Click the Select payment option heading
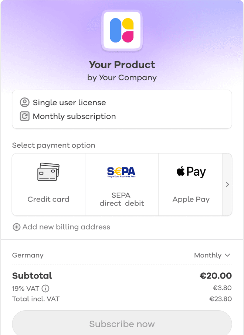 point(54,145)
